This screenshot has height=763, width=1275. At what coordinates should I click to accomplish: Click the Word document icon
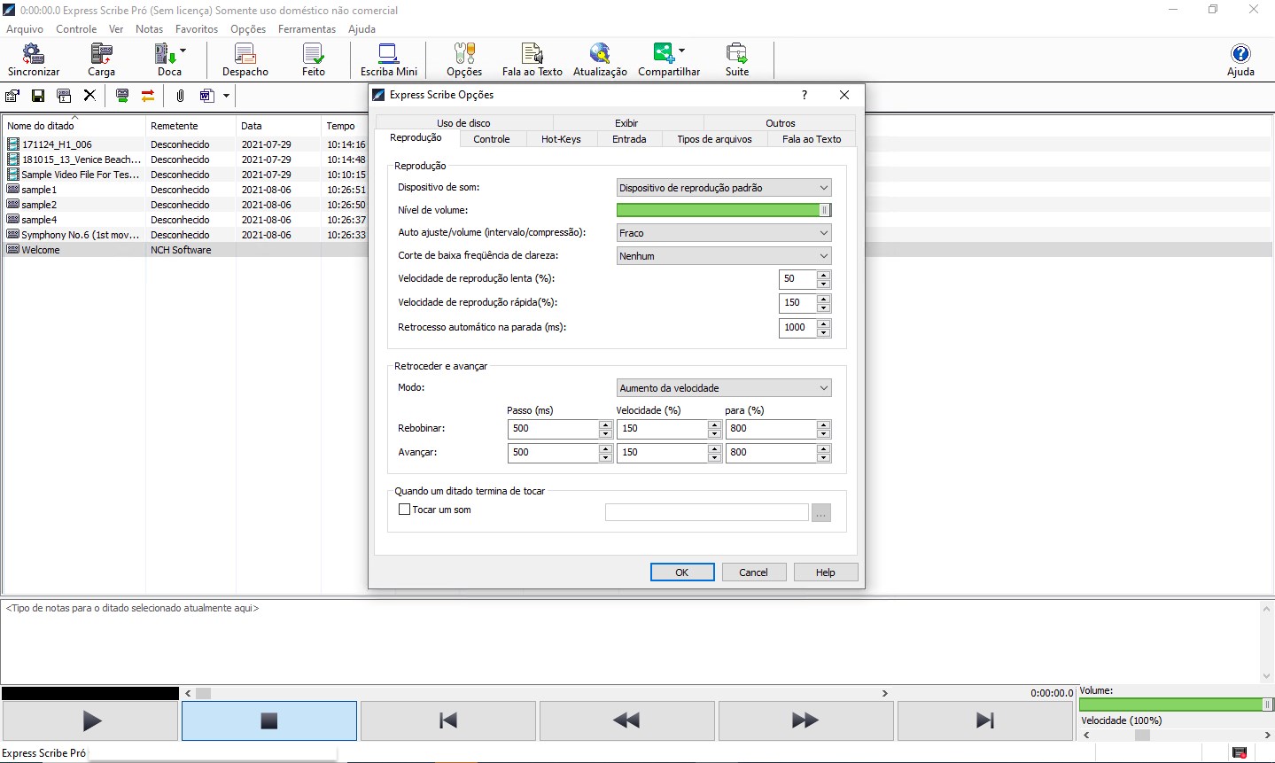point(206,96)
